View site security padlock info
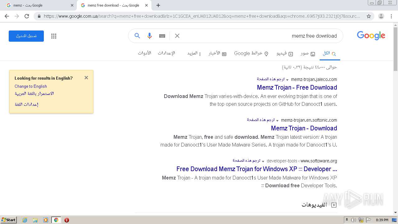 [39, 16]
